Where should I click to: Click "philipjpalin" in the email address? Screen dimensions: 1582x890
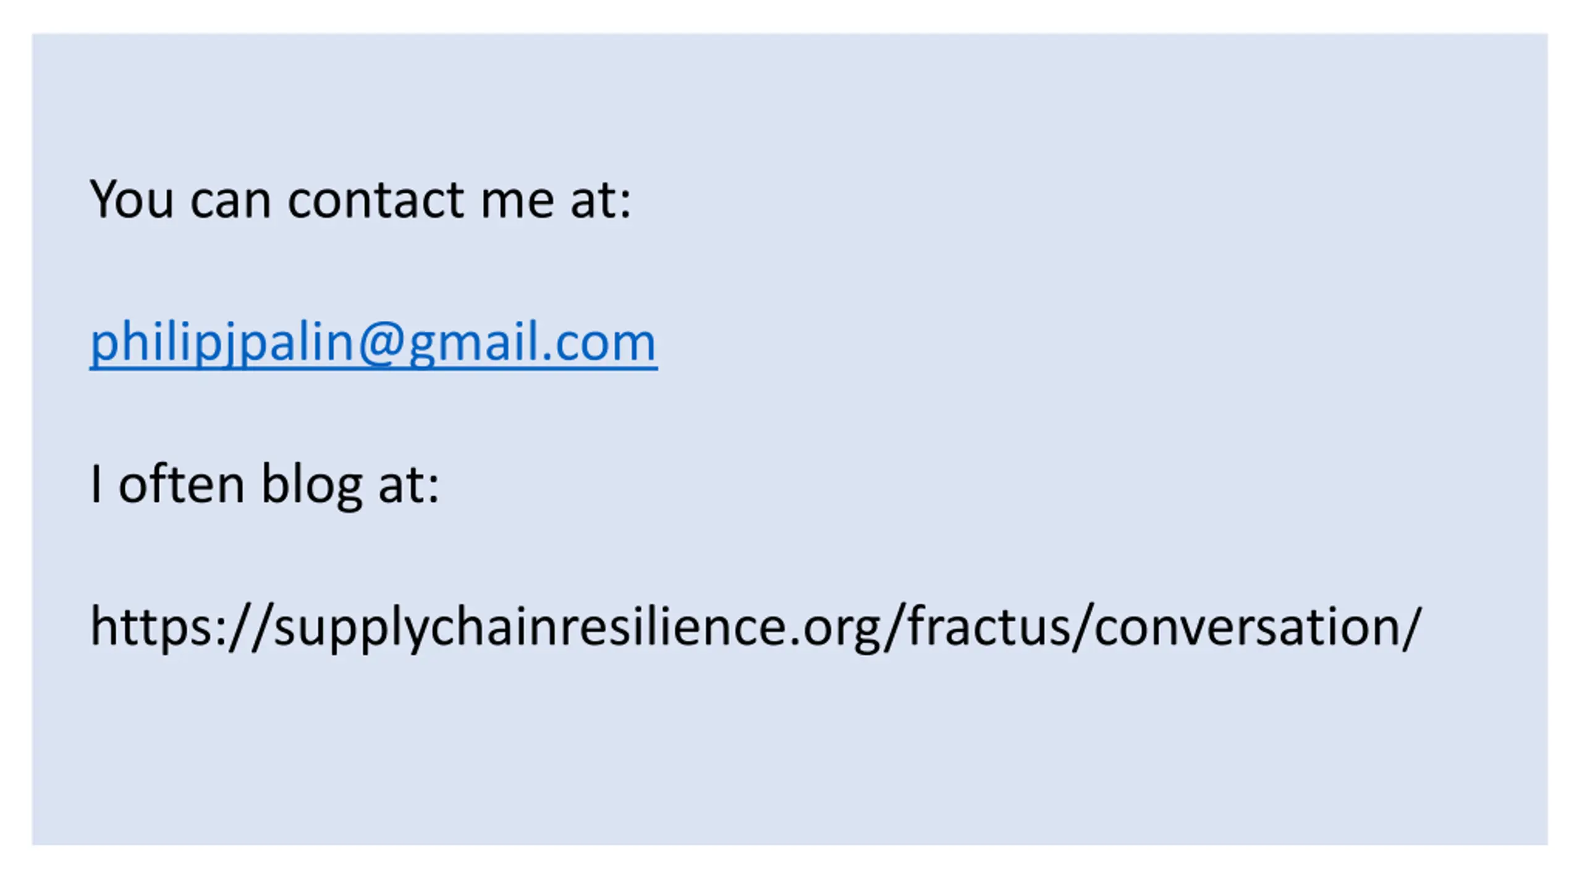tap(221, 344)
